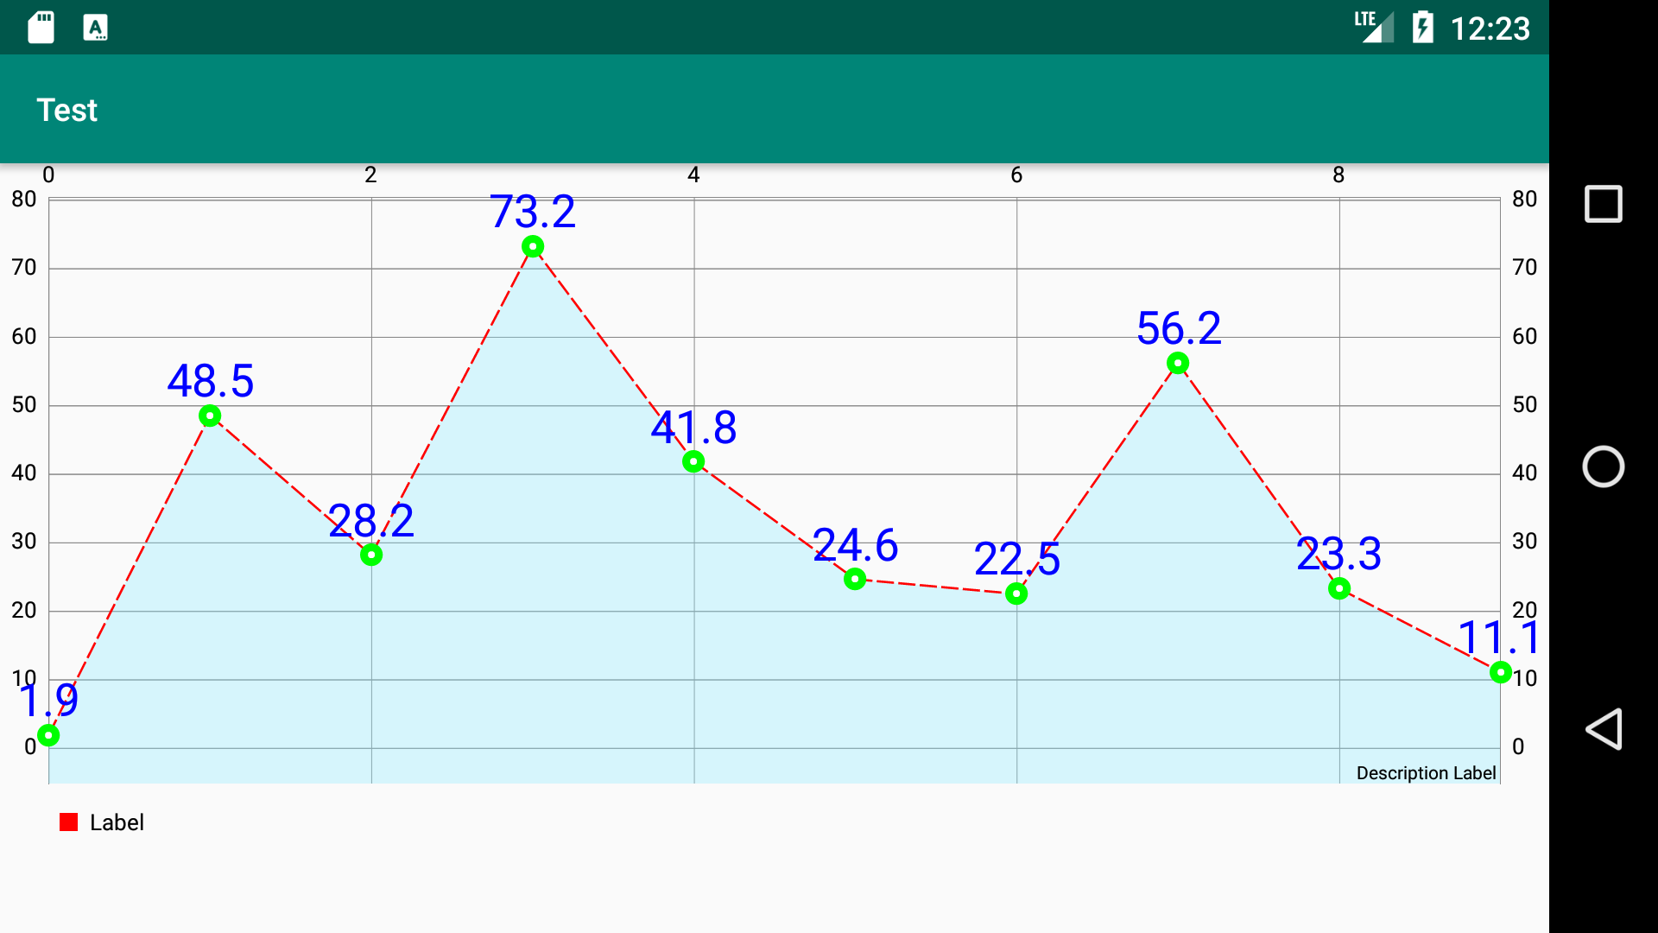Image resolution: width=1658 pixels, height=933 pixels.
Task: Select the data point labeled 28.2
Action: 371,555
